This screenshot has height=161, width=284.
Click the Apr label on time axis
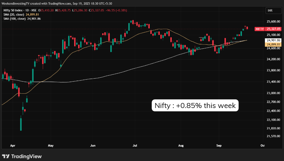click(13, 145)
